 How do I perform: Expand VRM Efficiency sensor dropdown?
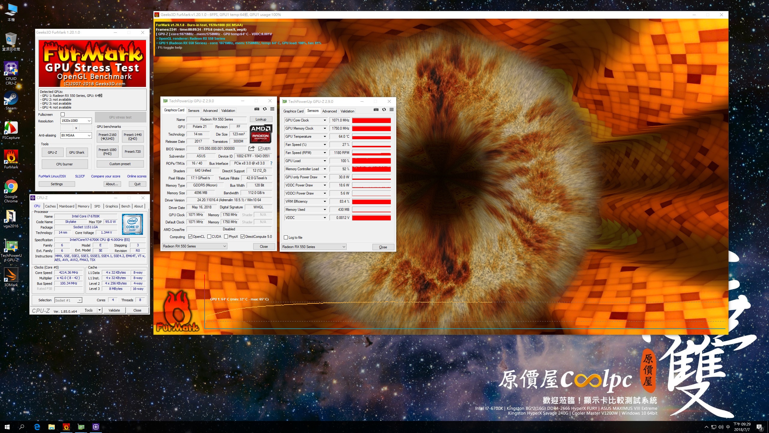[325, 201]
